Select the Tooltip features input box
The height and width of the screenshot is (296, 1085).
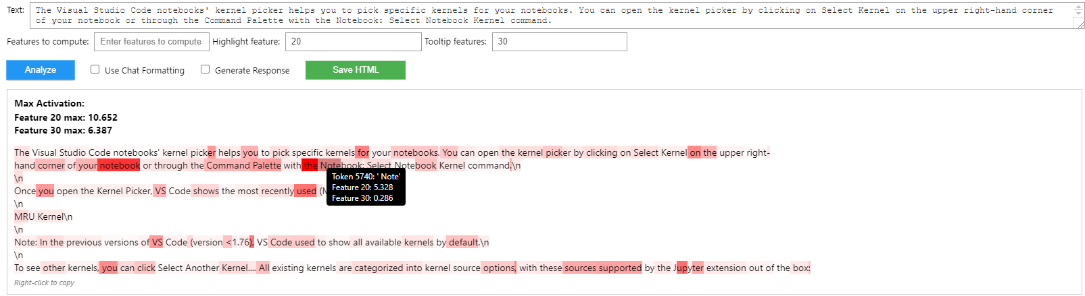(559, 42)
